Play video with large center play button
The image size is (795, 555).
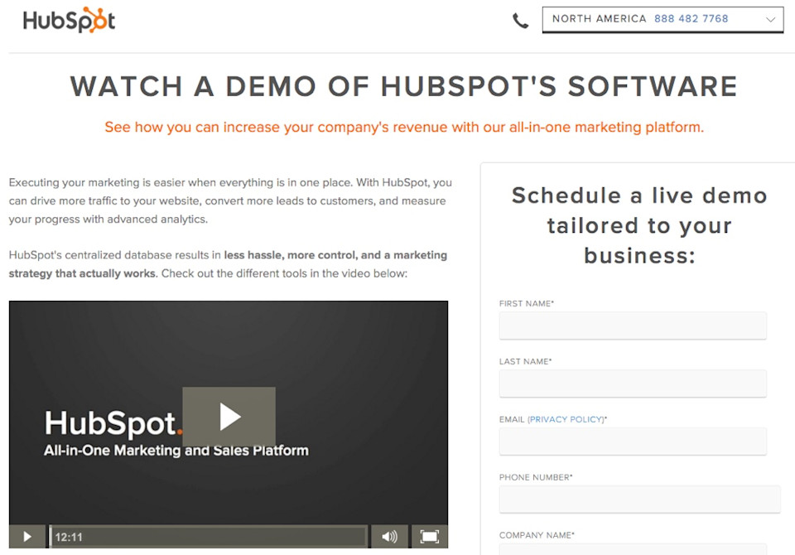click(229, 417)
